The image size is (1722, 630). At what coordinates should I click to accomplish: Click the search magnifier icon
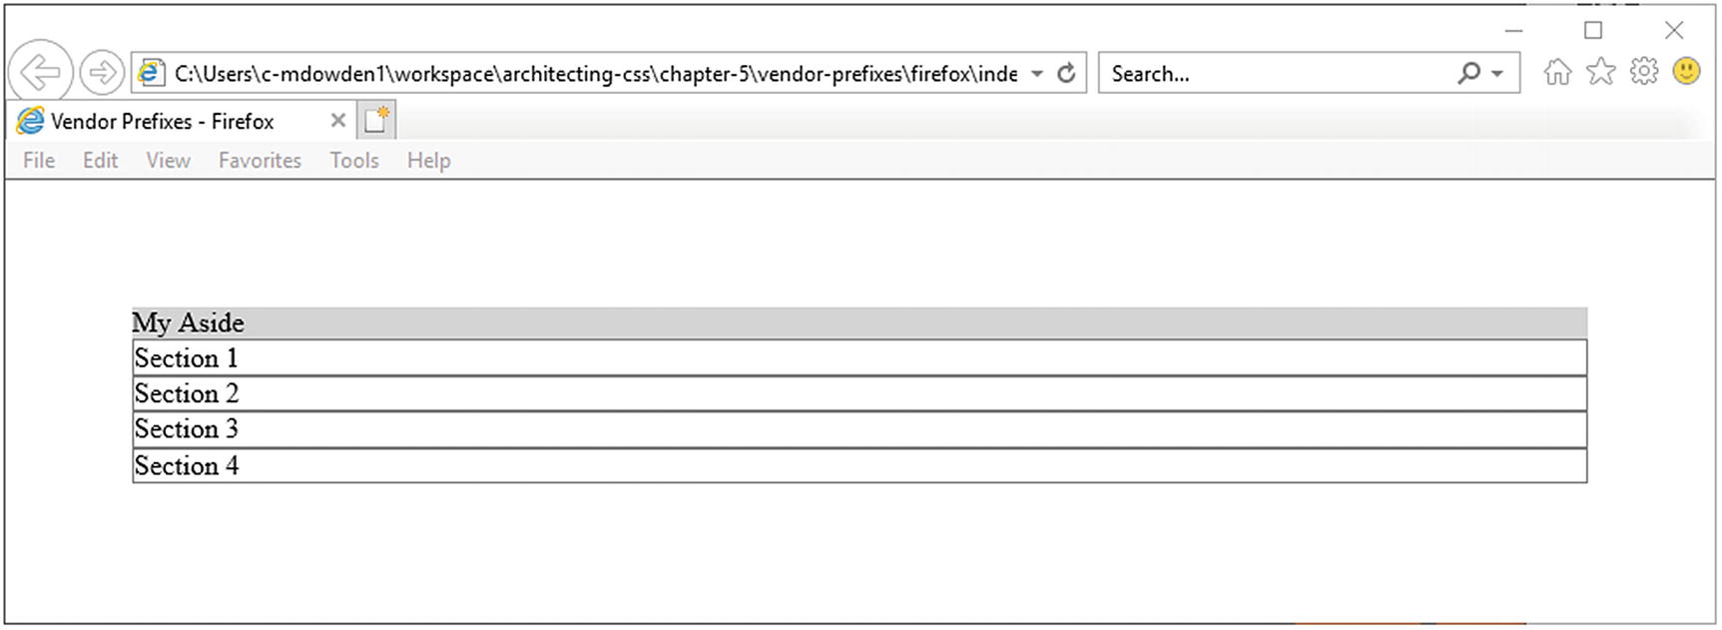pyautogui.click(x=1468, y=74)
